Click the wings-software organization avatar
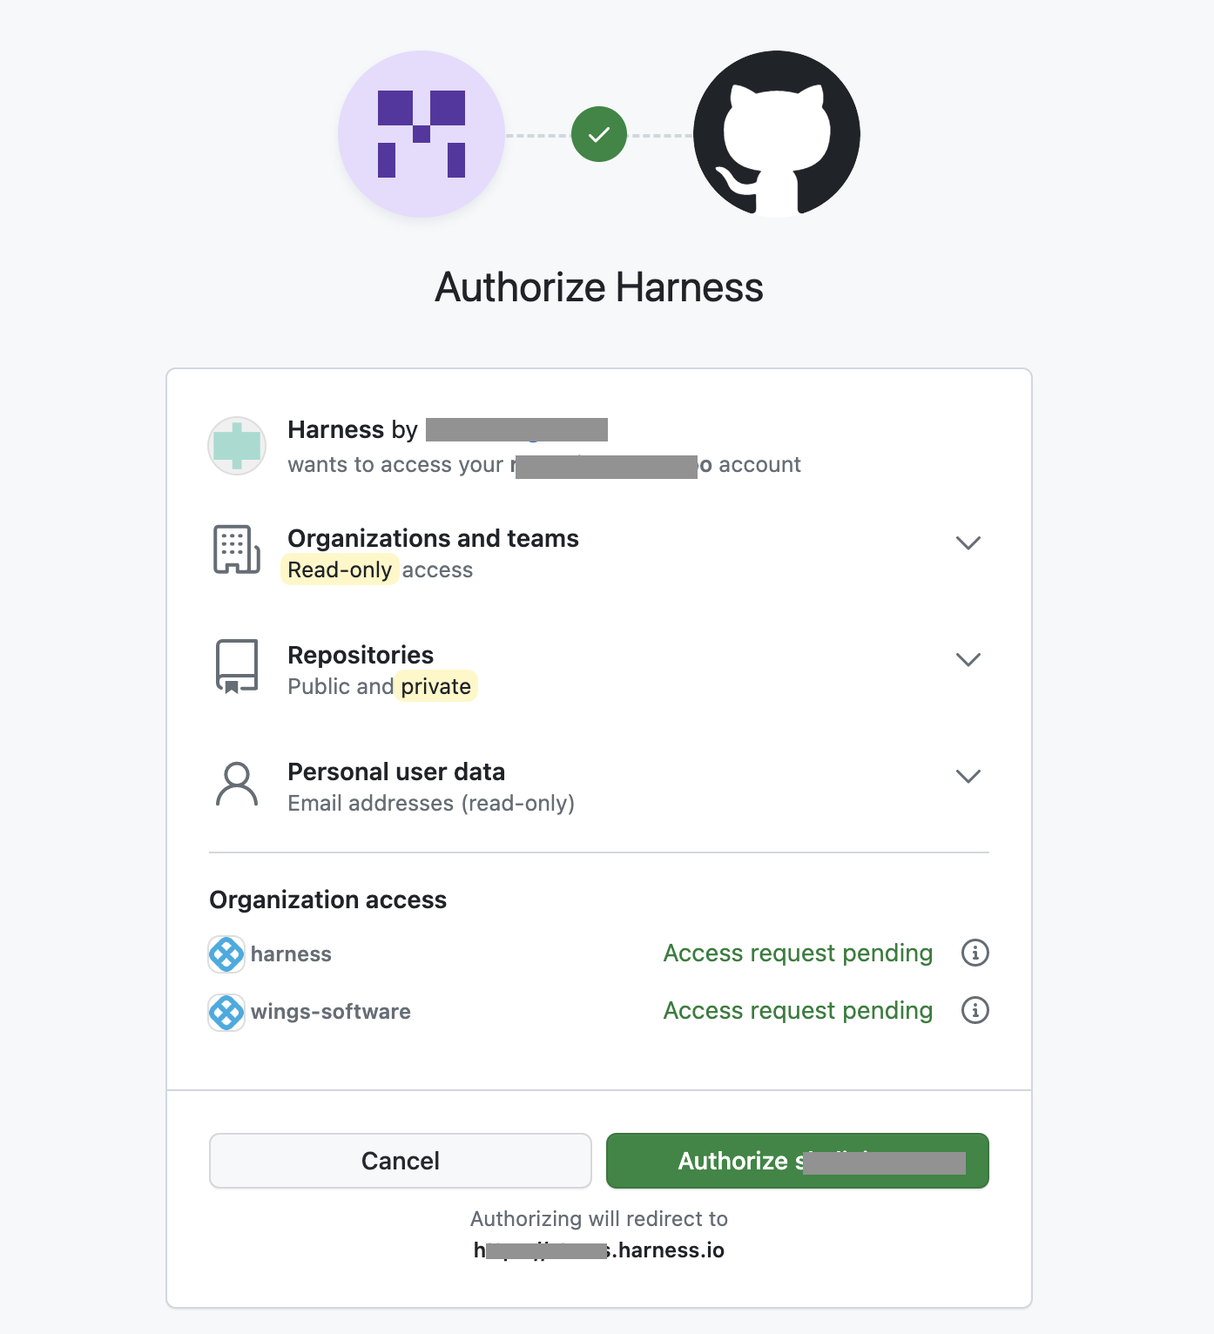The image size is (1214, 1334). [226, 1012]
